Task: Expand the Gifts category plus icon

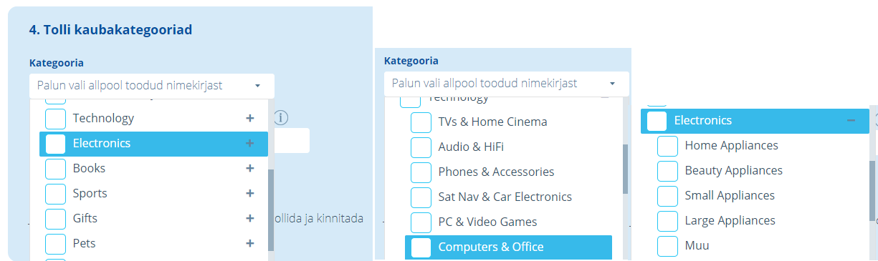Action: pyautogui.click(x=250, y=218)
